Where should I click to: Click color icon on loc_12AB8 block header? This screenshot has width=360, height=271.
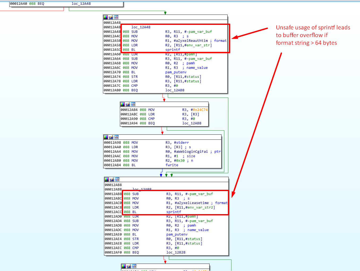tap(107, 179)
